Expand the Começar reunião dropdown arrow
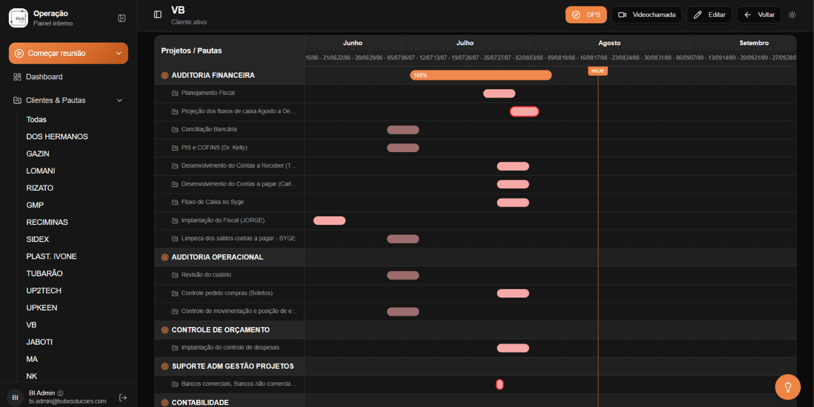 click(x=119, y=53)
